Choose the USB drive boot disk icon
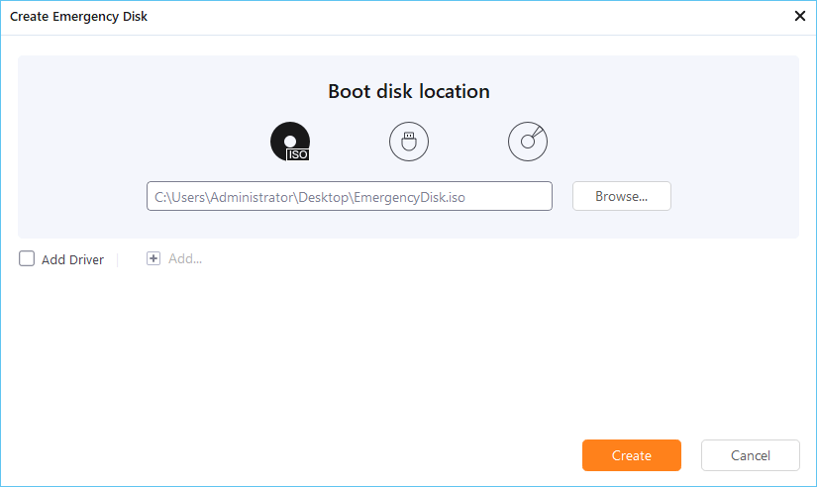 409,142
